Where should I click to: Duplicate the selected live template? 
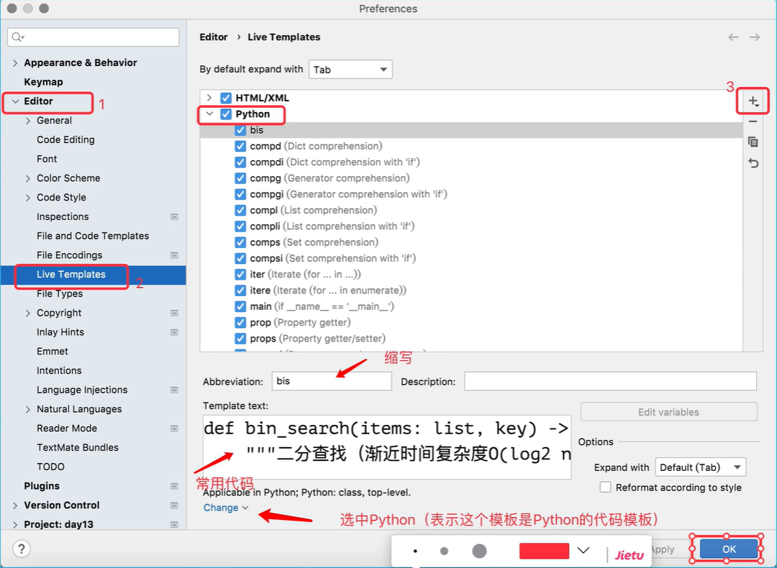coord(753,142)
